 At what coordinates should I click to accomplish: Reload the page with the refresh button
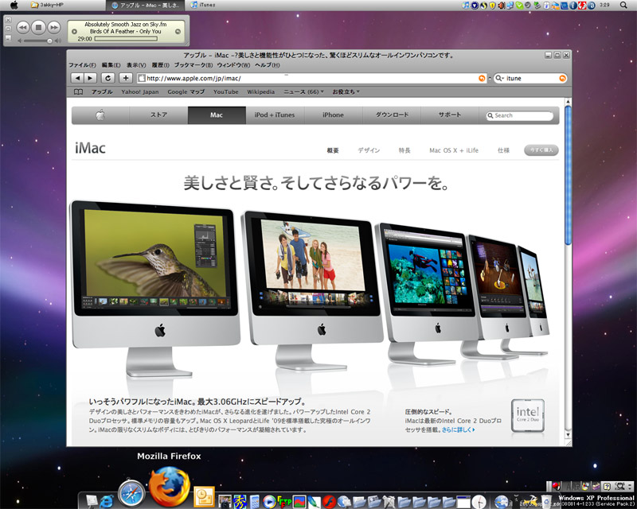(107, 78)
